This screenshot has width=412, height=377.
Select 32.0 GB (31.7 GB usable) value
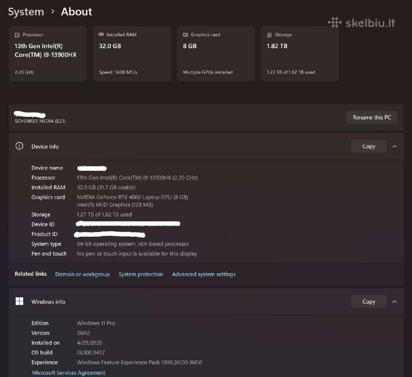pyautogui.click(x=106, y=187)
